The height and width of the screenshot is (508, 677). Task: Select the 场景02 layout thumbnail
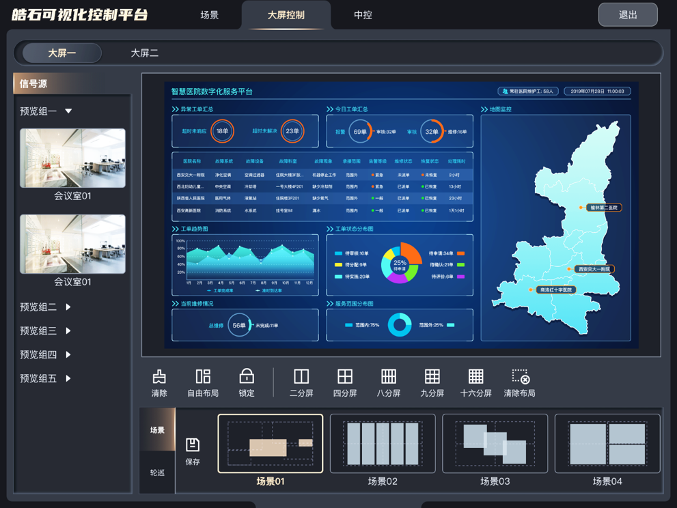click(x=383, y=444)
